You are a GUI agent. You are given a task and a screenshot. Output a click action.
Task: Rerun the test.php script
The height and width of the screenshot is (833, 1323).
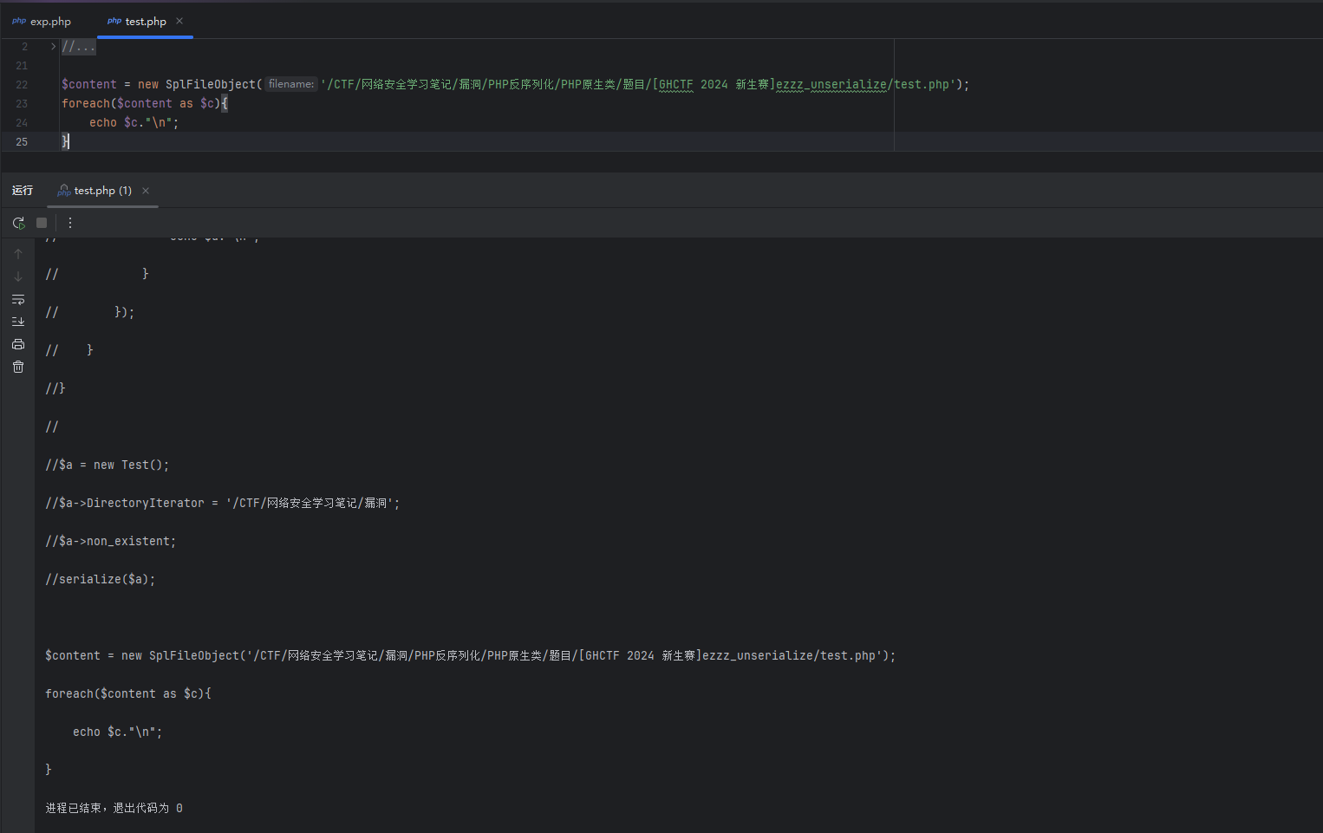(x=18, y=223)
